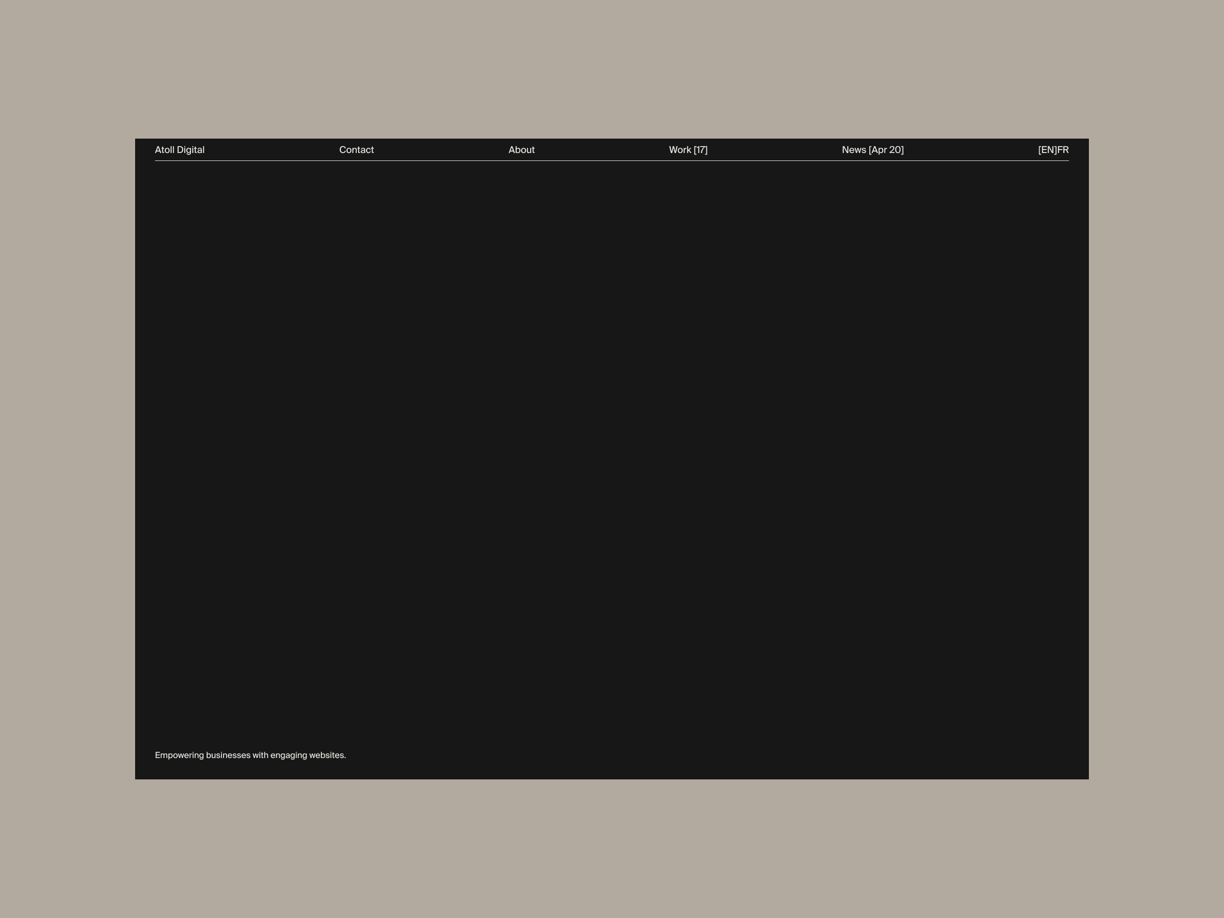The width and height of the screenshot is (1224, 918).
Task: Switch site language to FR
Action: [x=1063, y=150]
